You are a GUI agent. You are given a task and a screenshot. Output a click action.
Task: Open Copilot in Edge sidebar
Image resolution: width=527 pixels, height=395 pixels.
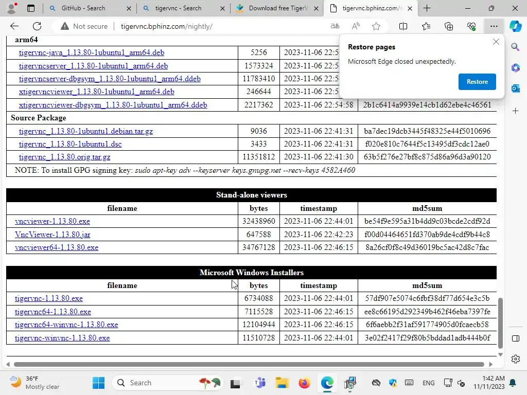pyautogui.click(x=515, y=26)
